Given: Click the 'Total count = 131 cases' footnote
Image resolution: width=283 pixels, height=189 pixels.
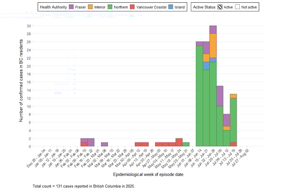Looking at the screenshot, I should pos(84,186).
